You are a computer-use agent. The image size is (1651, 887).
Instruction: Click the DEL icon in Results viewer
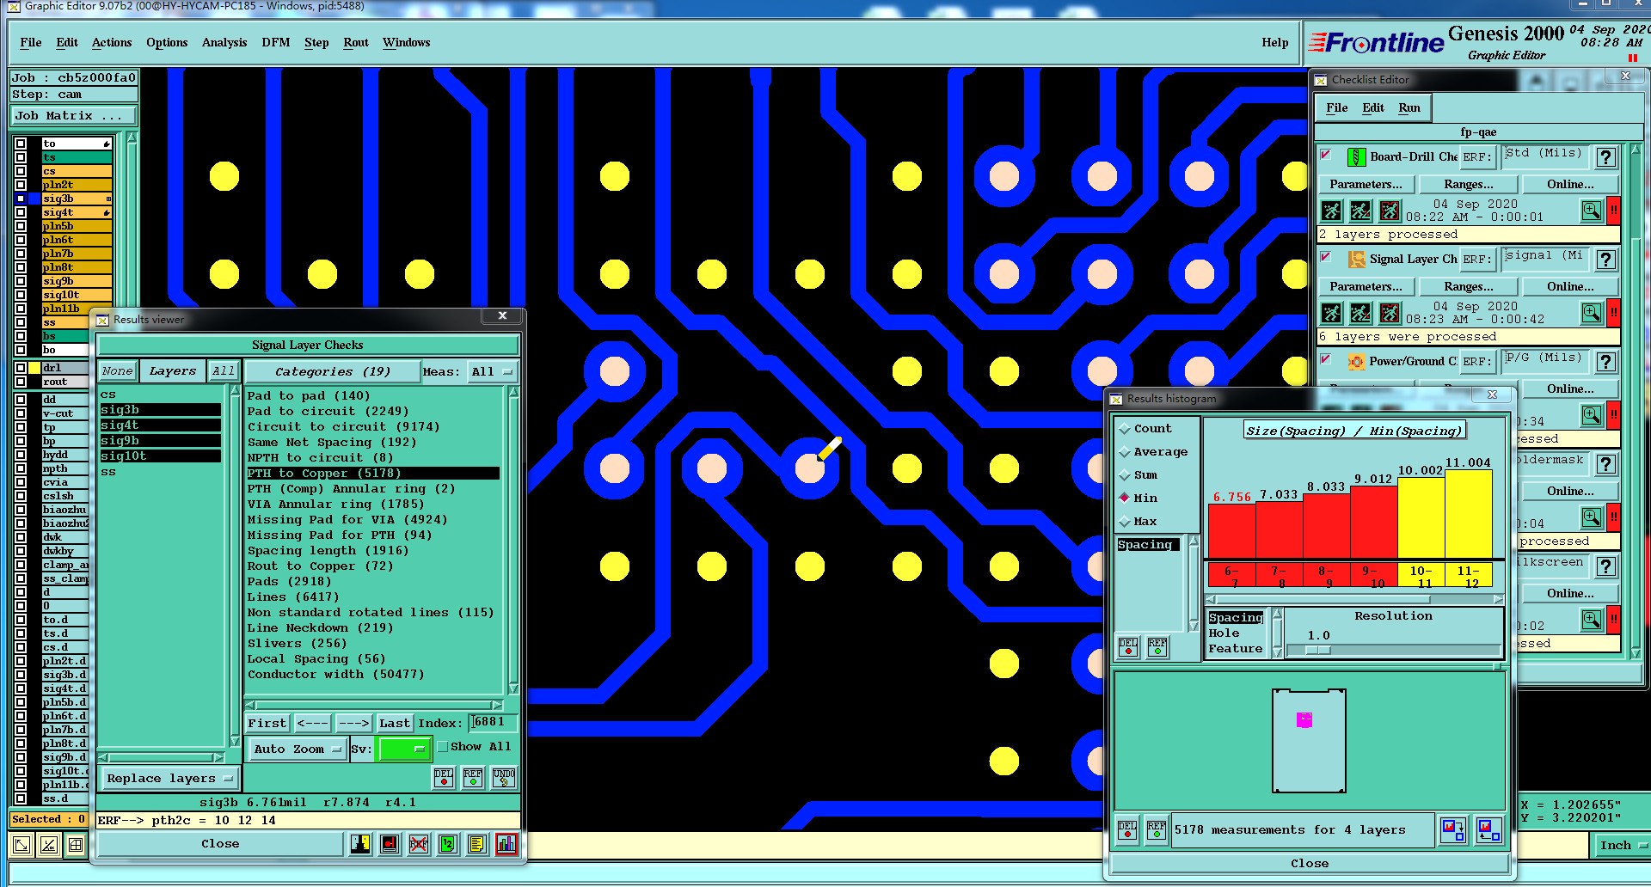coord(444,778)
